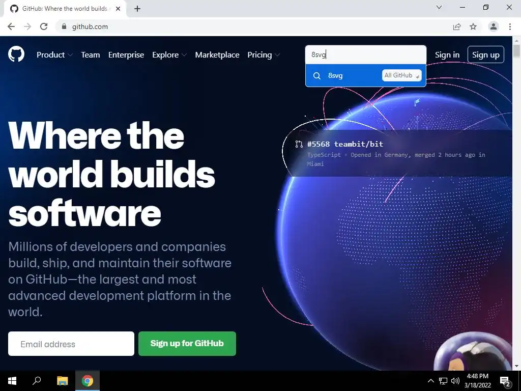Click the Sign up outlined button
Screen dimensions: 521x391
coord(486,54)
